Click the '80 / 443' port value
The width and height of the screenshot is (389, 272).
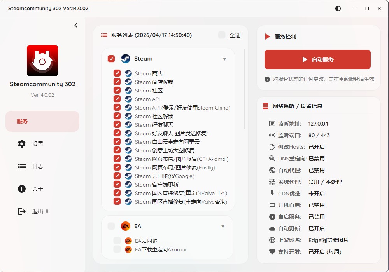(x=319, y=135)
